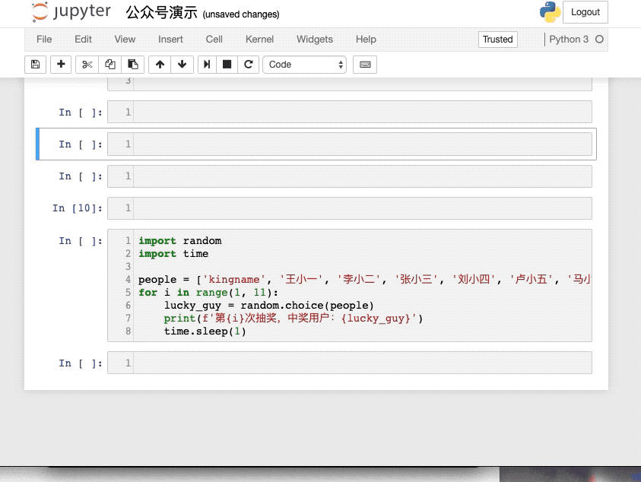Open the Code cell type dropdown
Viewport: 641px width, 482px height.
305,65
